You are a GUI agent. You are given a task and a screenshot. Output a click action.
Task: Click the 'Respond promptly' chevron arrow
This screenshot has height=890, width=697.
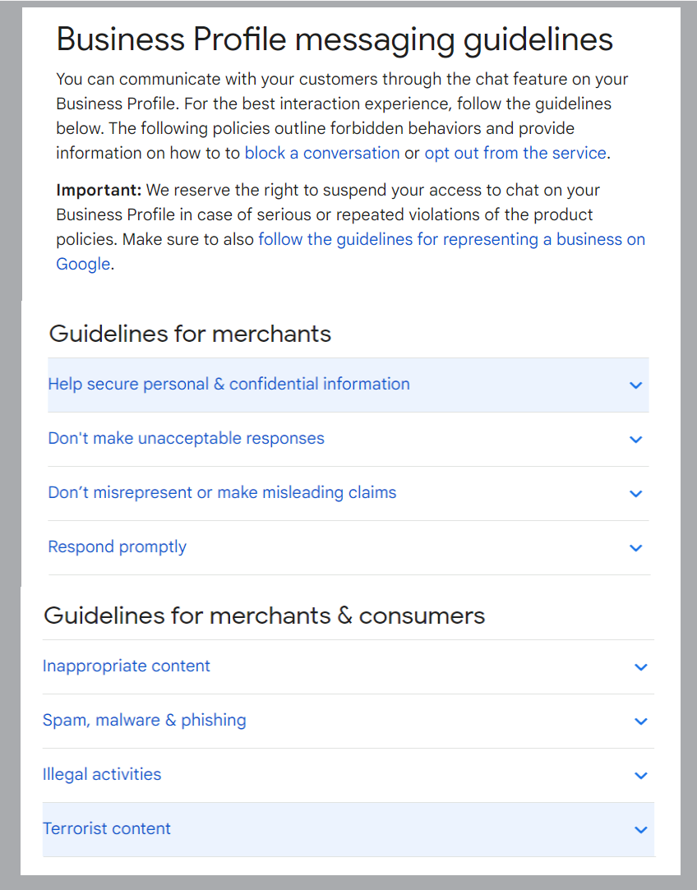coord(635,548)
